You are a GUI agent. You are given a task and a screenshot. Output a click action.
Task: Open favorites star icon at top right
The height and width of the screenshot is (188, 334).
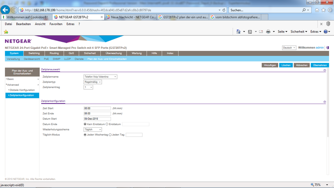click(x=323, y=10)
